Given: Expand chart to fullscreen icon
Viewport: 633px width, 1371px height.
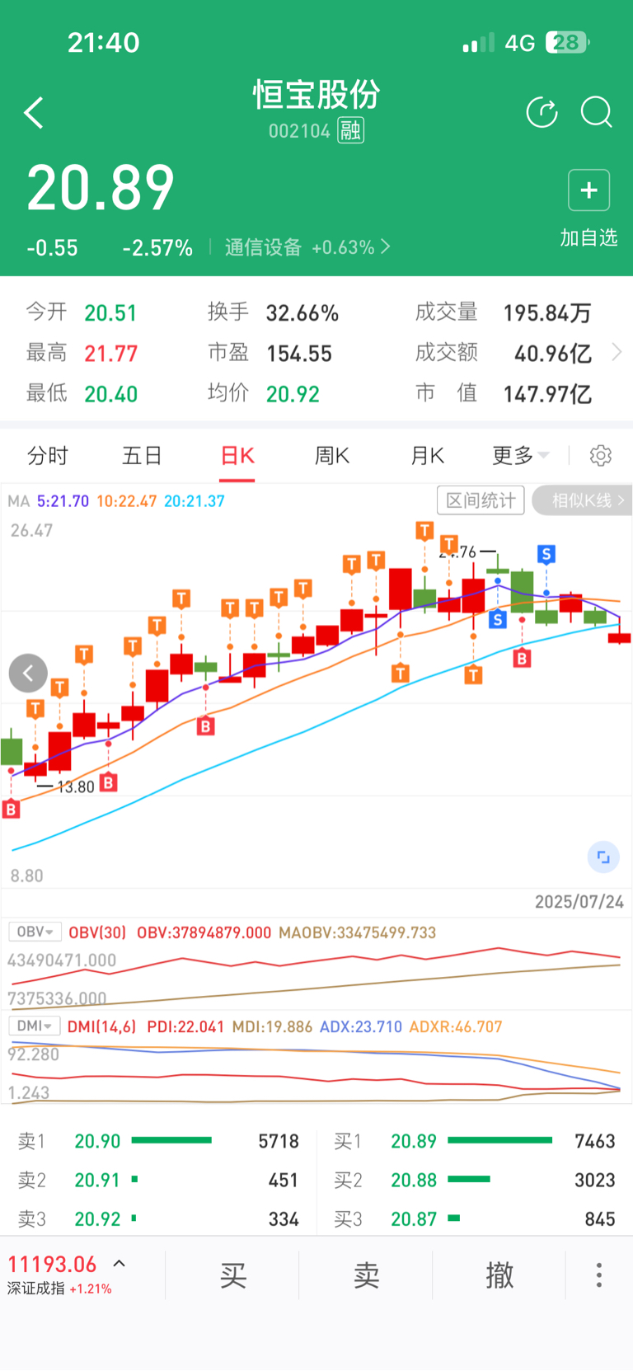Looking at the screenshot, I should 603,857.
